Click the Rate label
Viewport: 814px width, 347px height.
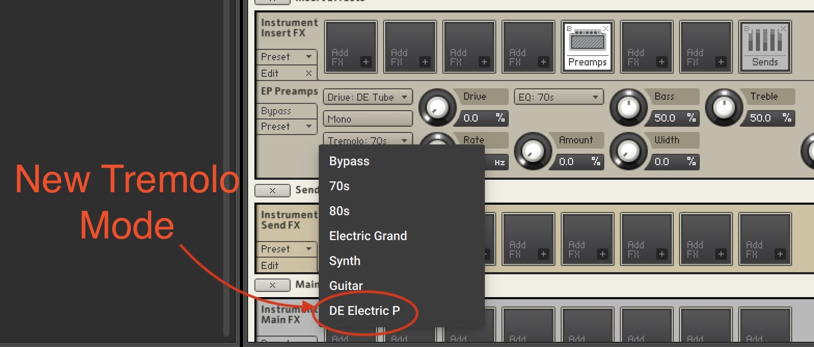click(x=474, y=140)
